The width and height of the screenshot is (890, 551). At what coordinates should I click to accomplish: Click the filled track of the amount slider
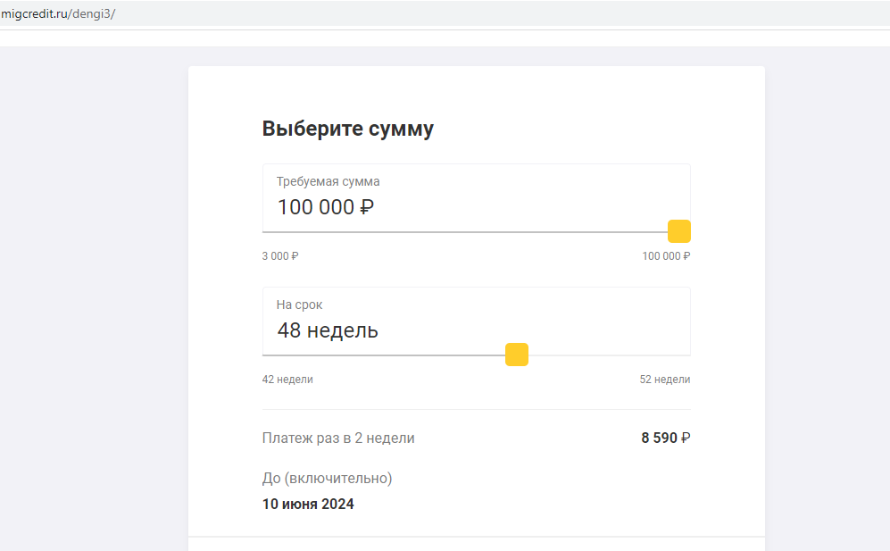465,232
